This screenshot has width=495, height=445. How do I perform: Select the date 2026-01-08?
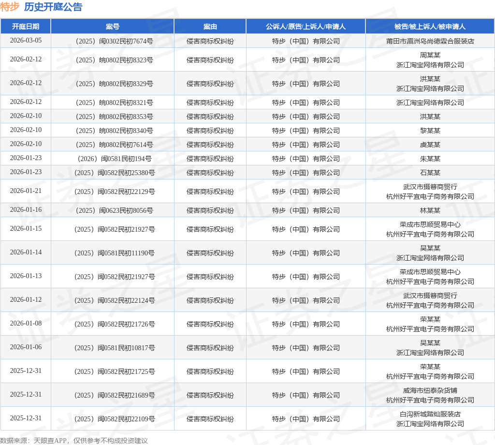(x=26, y=324)
